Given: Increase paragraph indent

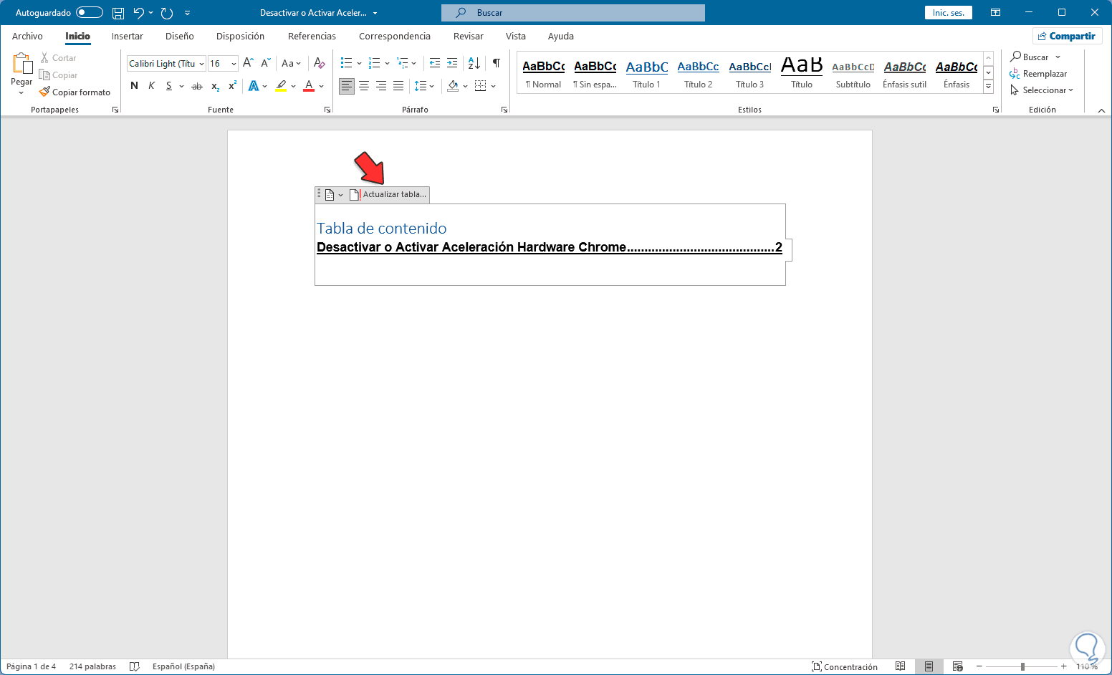Looking at the screenshot, I should point(452,63).
